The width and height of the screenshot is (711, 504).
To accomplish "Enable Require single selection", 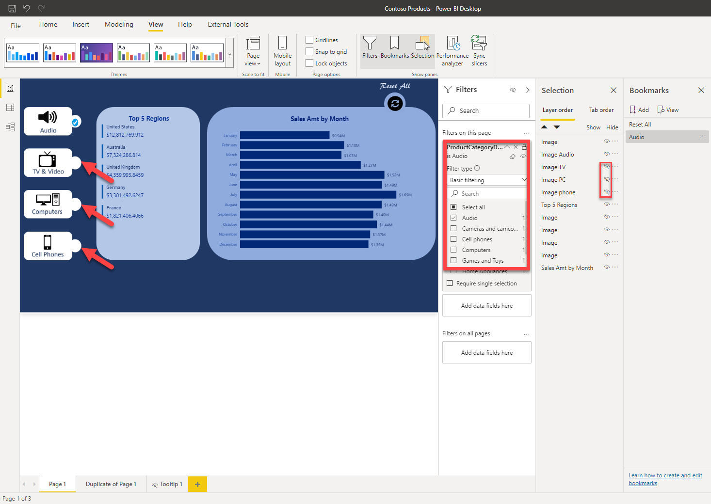I will tap(450, 283).
